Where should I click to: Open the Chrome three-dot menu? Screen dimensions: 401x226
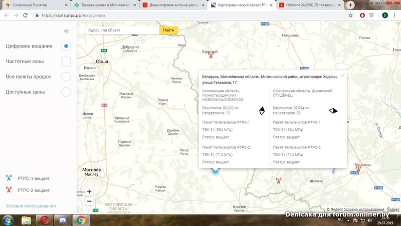(394, 15)
